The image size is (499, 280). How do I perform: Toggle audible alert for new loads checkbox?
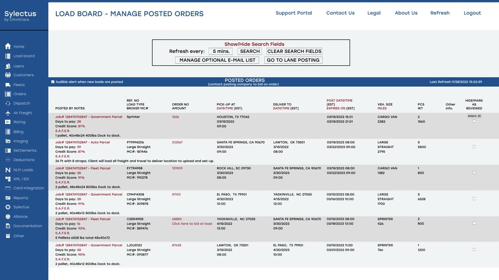pyautogui.click(x=53, y=82)
